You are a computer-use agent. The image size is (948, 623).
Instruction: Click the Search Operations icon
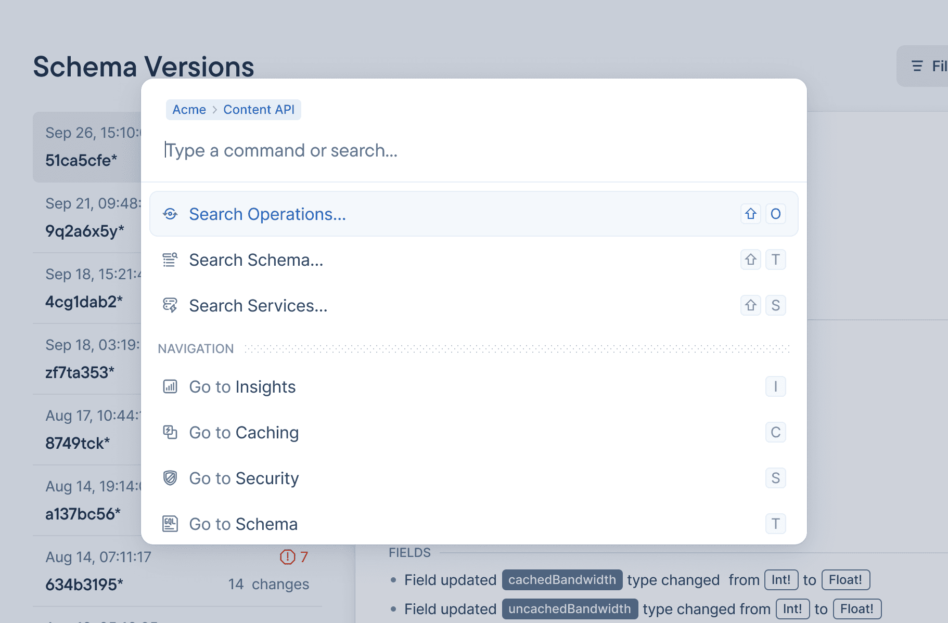coord(170,214)
